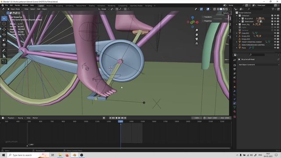Open the Material properties tab icon
The width and height of the screenshot is (281, 158).
pos(234,111)
